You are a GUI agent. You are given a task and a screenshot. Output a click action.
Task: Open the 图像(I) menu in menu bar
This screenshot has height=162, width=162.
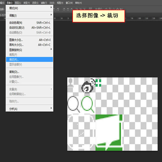pos(10,3)
